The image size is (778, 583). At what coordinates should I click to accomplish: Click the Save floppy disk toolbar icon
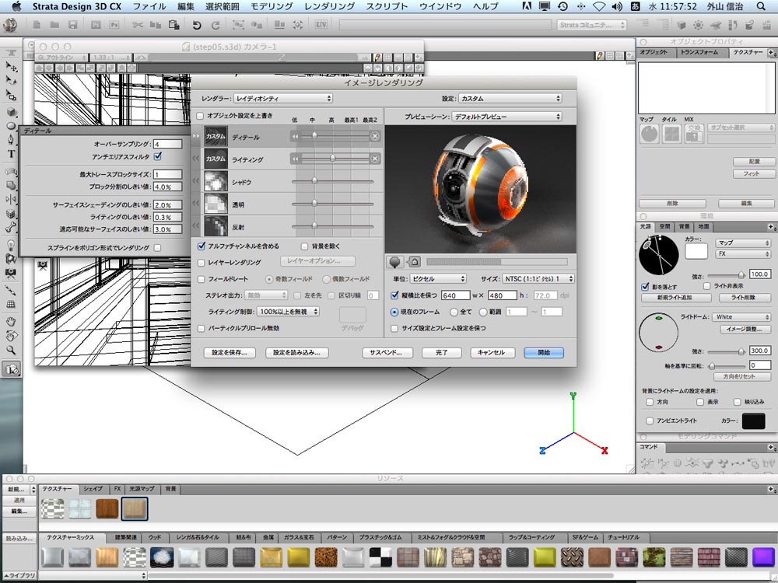[73, 25]
